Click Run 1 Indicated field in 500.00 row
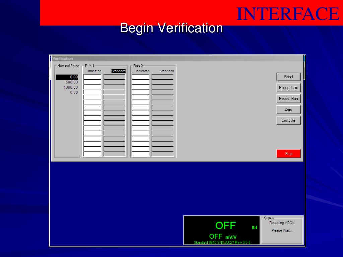Viewport: 343px width, 257px height. tap(92, 82)
